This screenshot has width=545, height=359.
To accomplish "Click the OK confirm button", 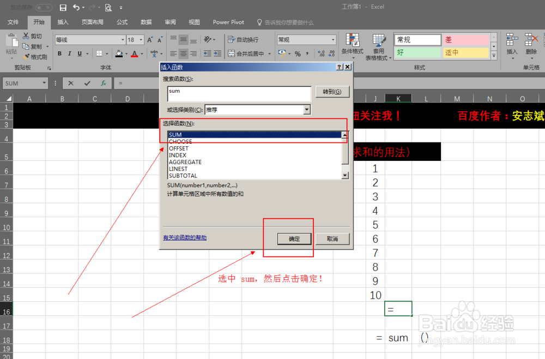I will click(294, 238).
